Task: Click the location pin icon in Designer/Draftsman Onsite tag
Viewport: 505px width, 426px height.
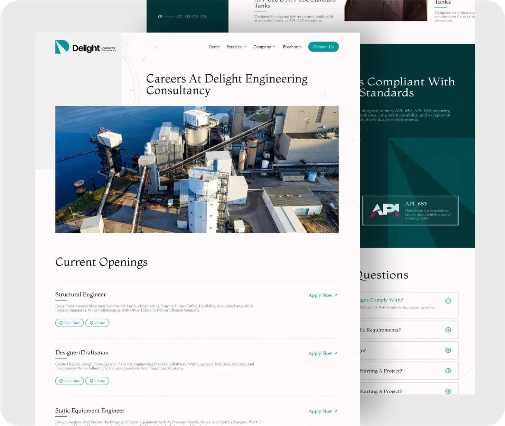Action: click(x=92, y=381)
